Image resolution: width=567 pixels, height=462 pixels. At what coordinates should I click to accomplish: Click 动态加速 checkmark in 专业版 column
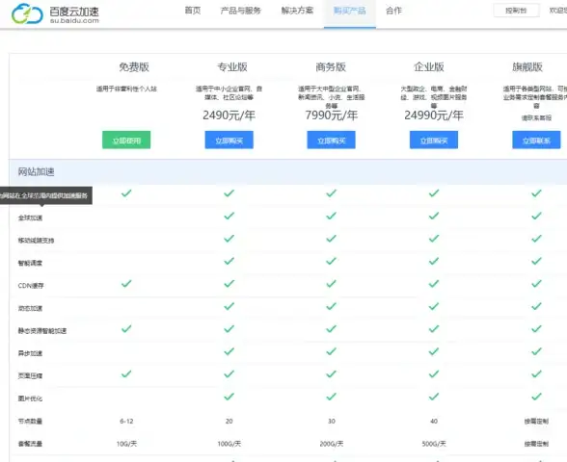(229, 306)
